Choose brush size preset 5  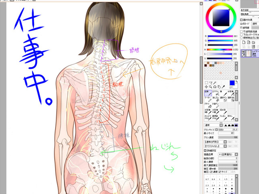point(207,190)
